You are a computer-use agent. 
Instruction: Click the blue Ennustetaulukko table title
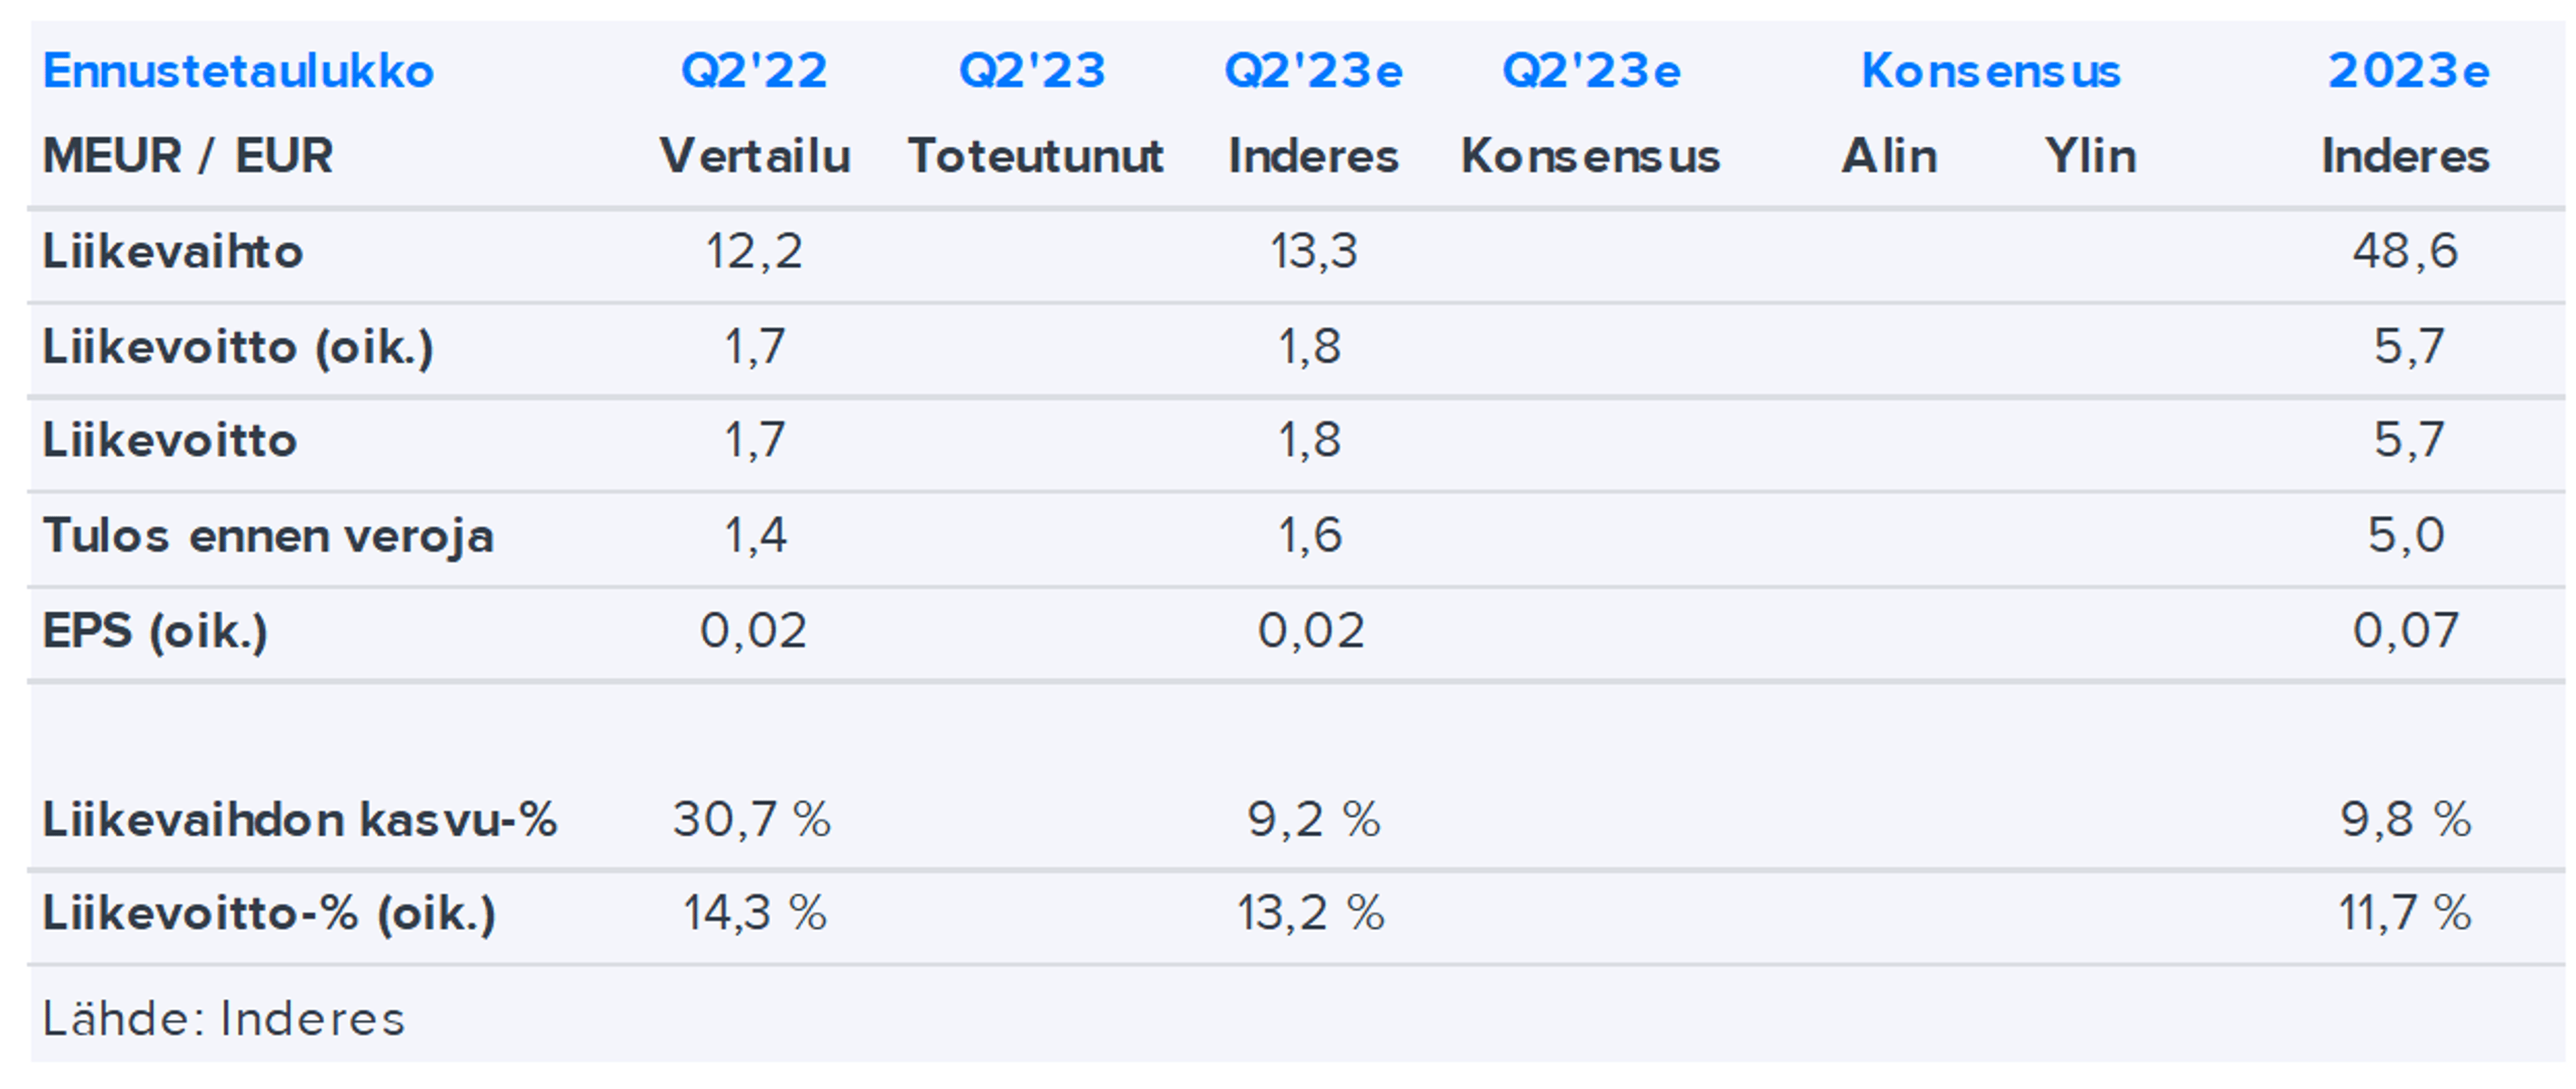(x=238, y=71)
